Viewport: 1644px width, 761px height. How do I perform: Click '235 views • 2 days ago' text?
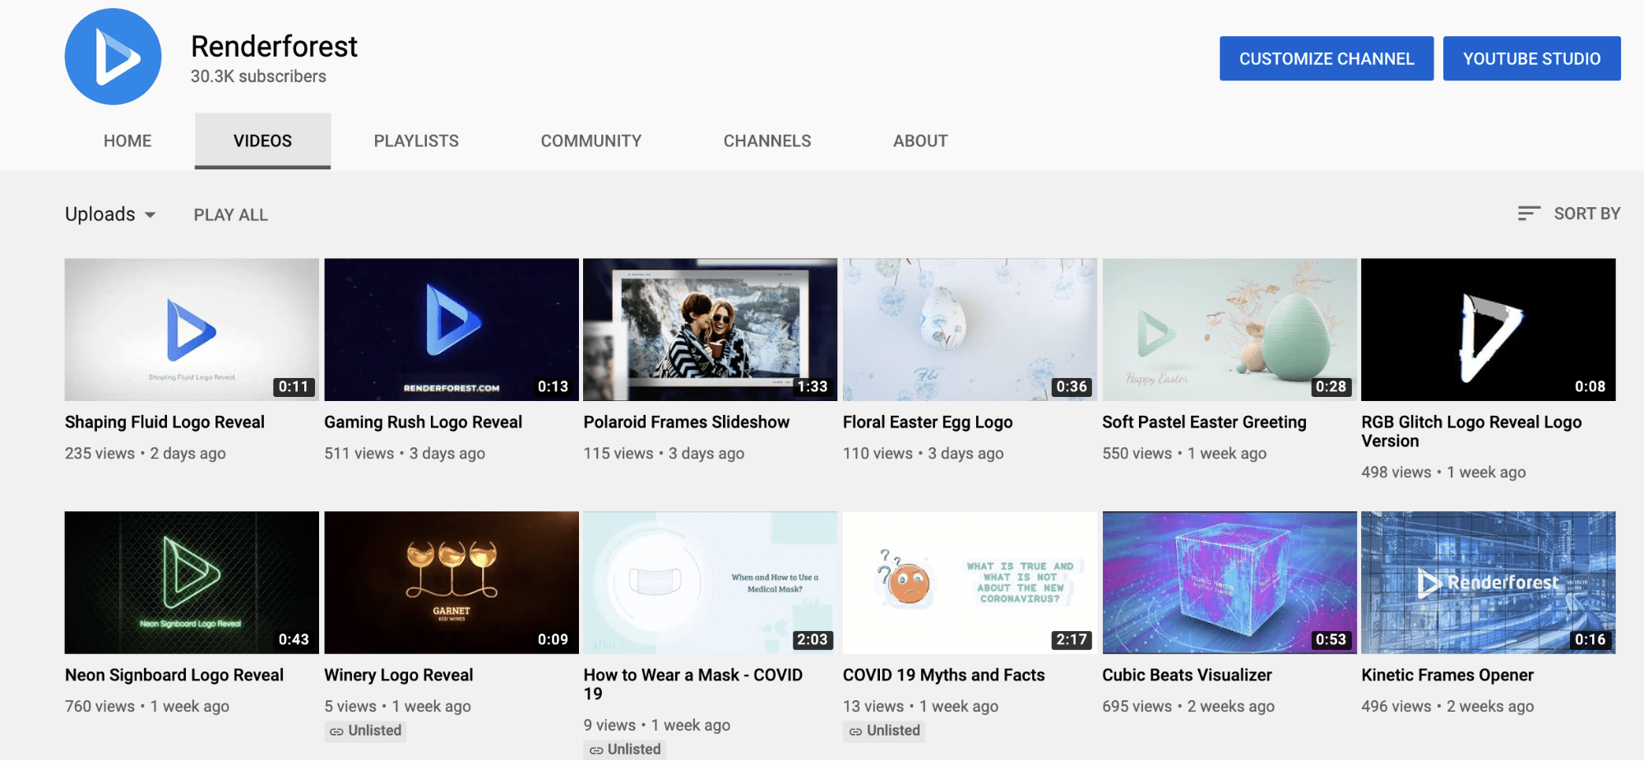coord(146,454)
